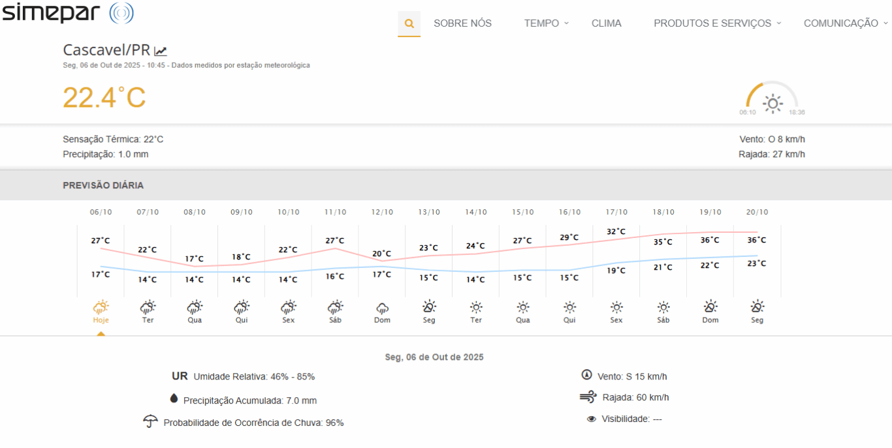Image resolution: width=892 pixels, height=448 pixels.
Task: Click the 35°C point on red temperature line
Action: click(x=663, y=234)
